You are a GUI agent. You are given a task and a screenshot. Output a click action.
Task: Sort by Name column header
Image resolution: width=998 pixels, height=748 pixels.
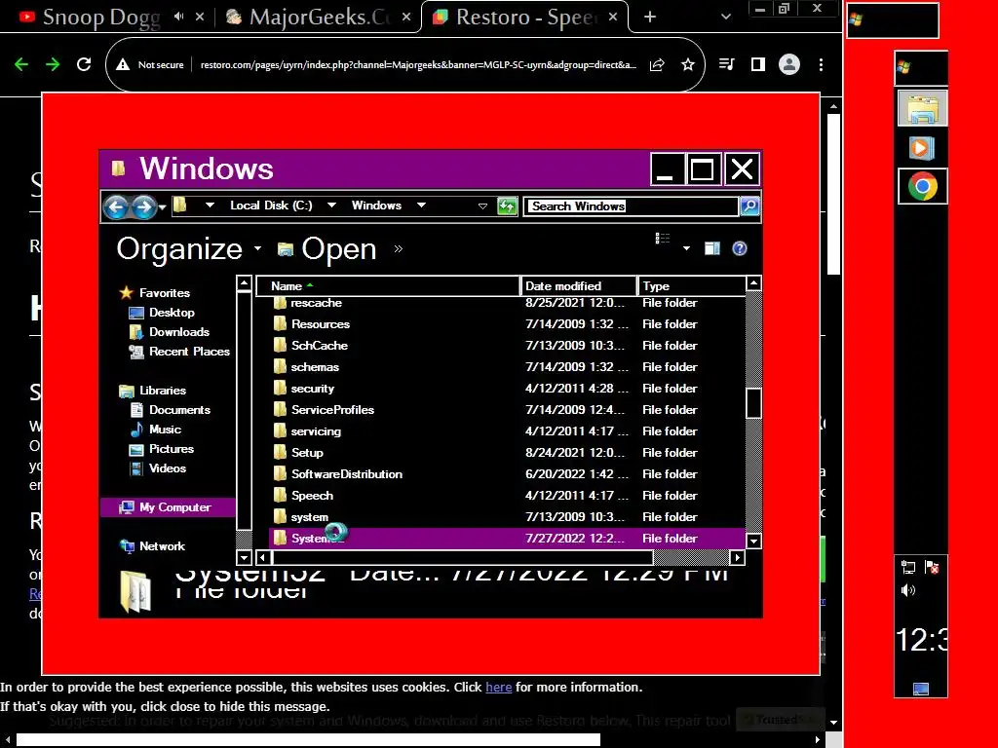(x=388, y=286)
